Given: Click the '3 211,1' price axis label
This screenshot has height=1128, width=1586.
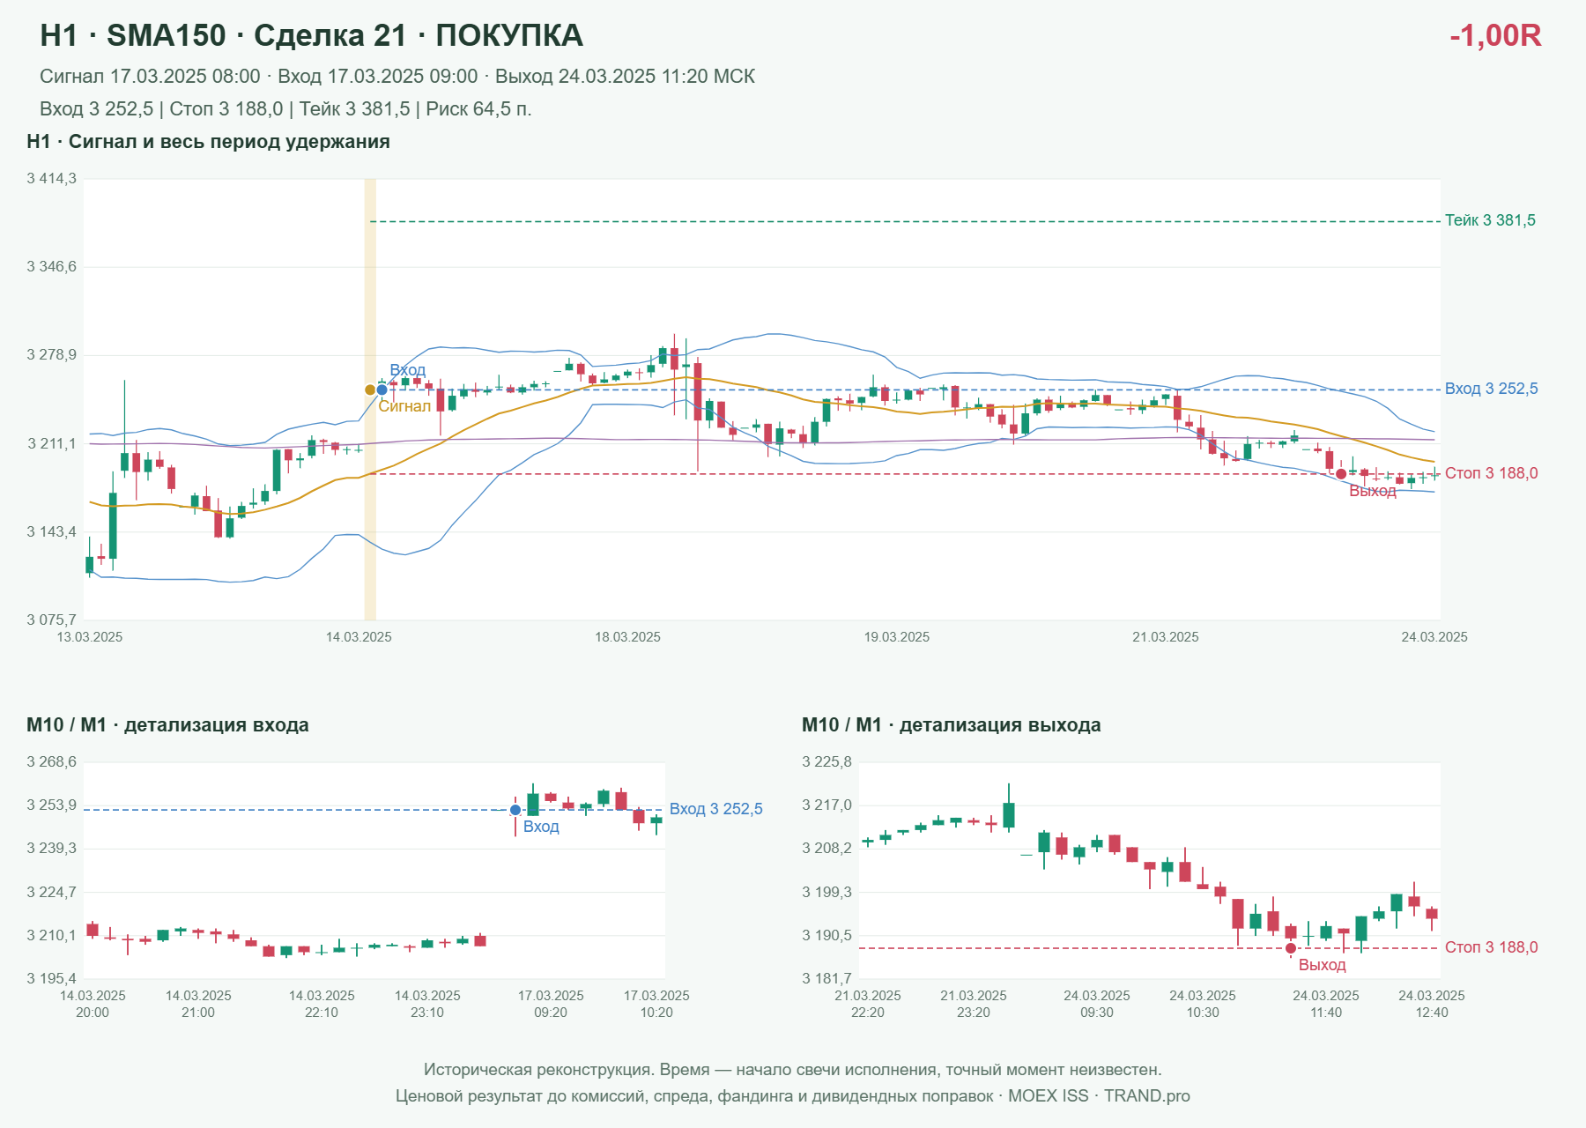Looking at the screenshot, I should pos(51,443).
